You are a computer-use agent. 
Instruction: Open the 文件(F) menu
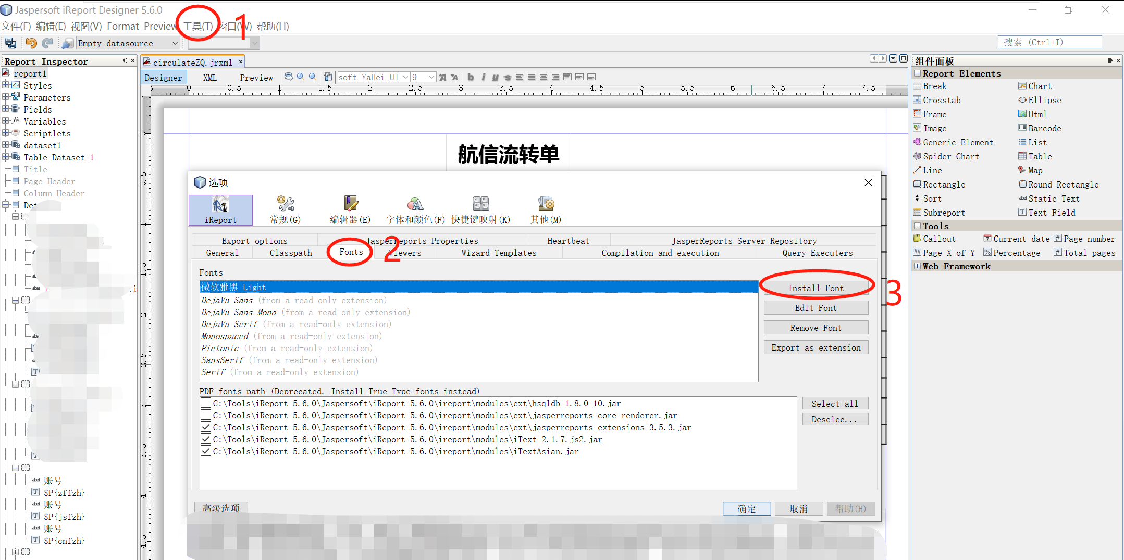pos(16,26)
